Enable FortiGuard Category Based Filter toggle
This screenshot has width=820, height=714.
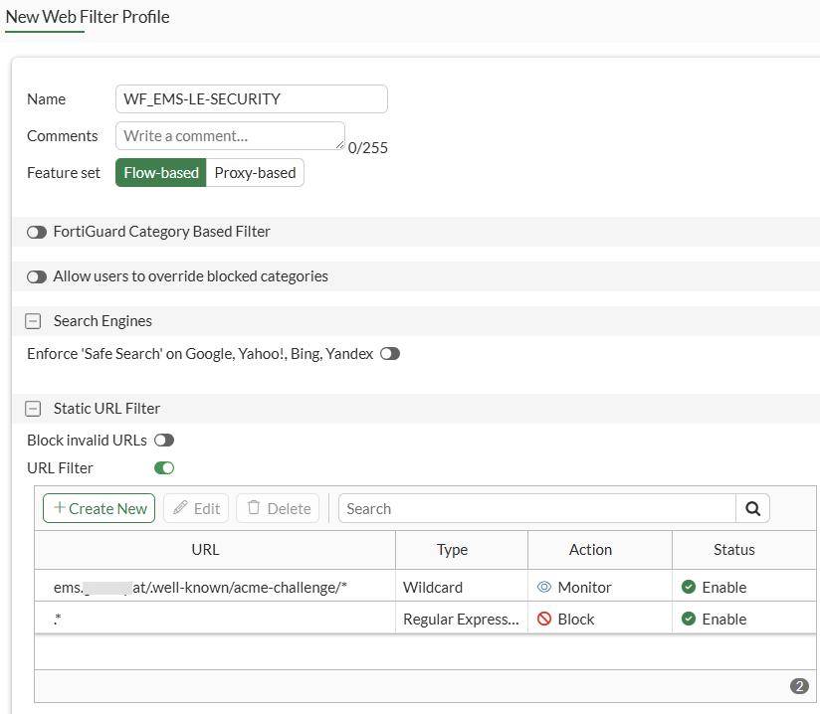(37, 232)
